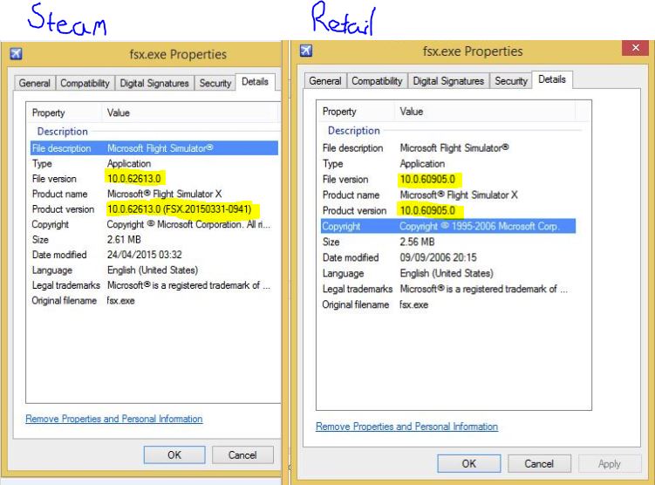Select Legal trademarks row in Steam window

[x=154, y=285]
